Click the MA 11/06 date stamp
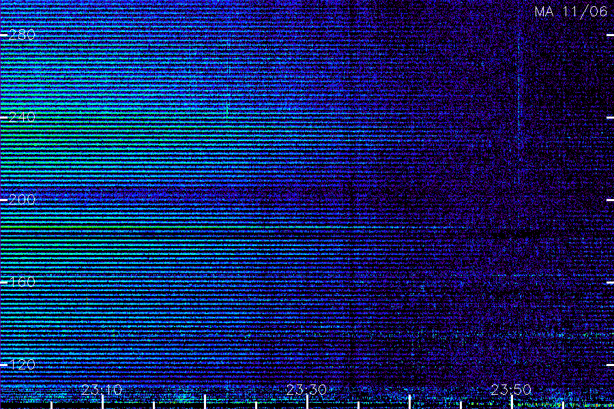 pyautogui.click(x=571, y=12)
